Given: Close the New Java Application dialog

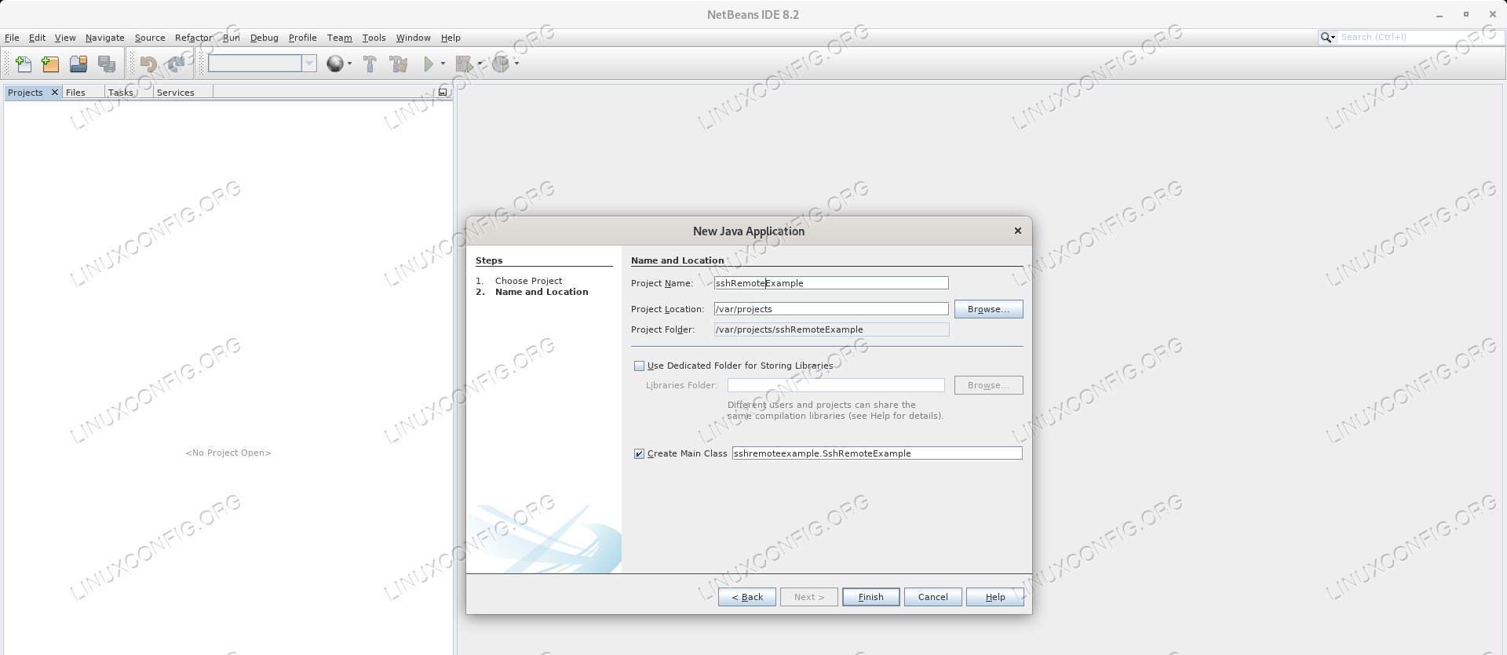Looking at the screenshot, I should click(1017, 231).
